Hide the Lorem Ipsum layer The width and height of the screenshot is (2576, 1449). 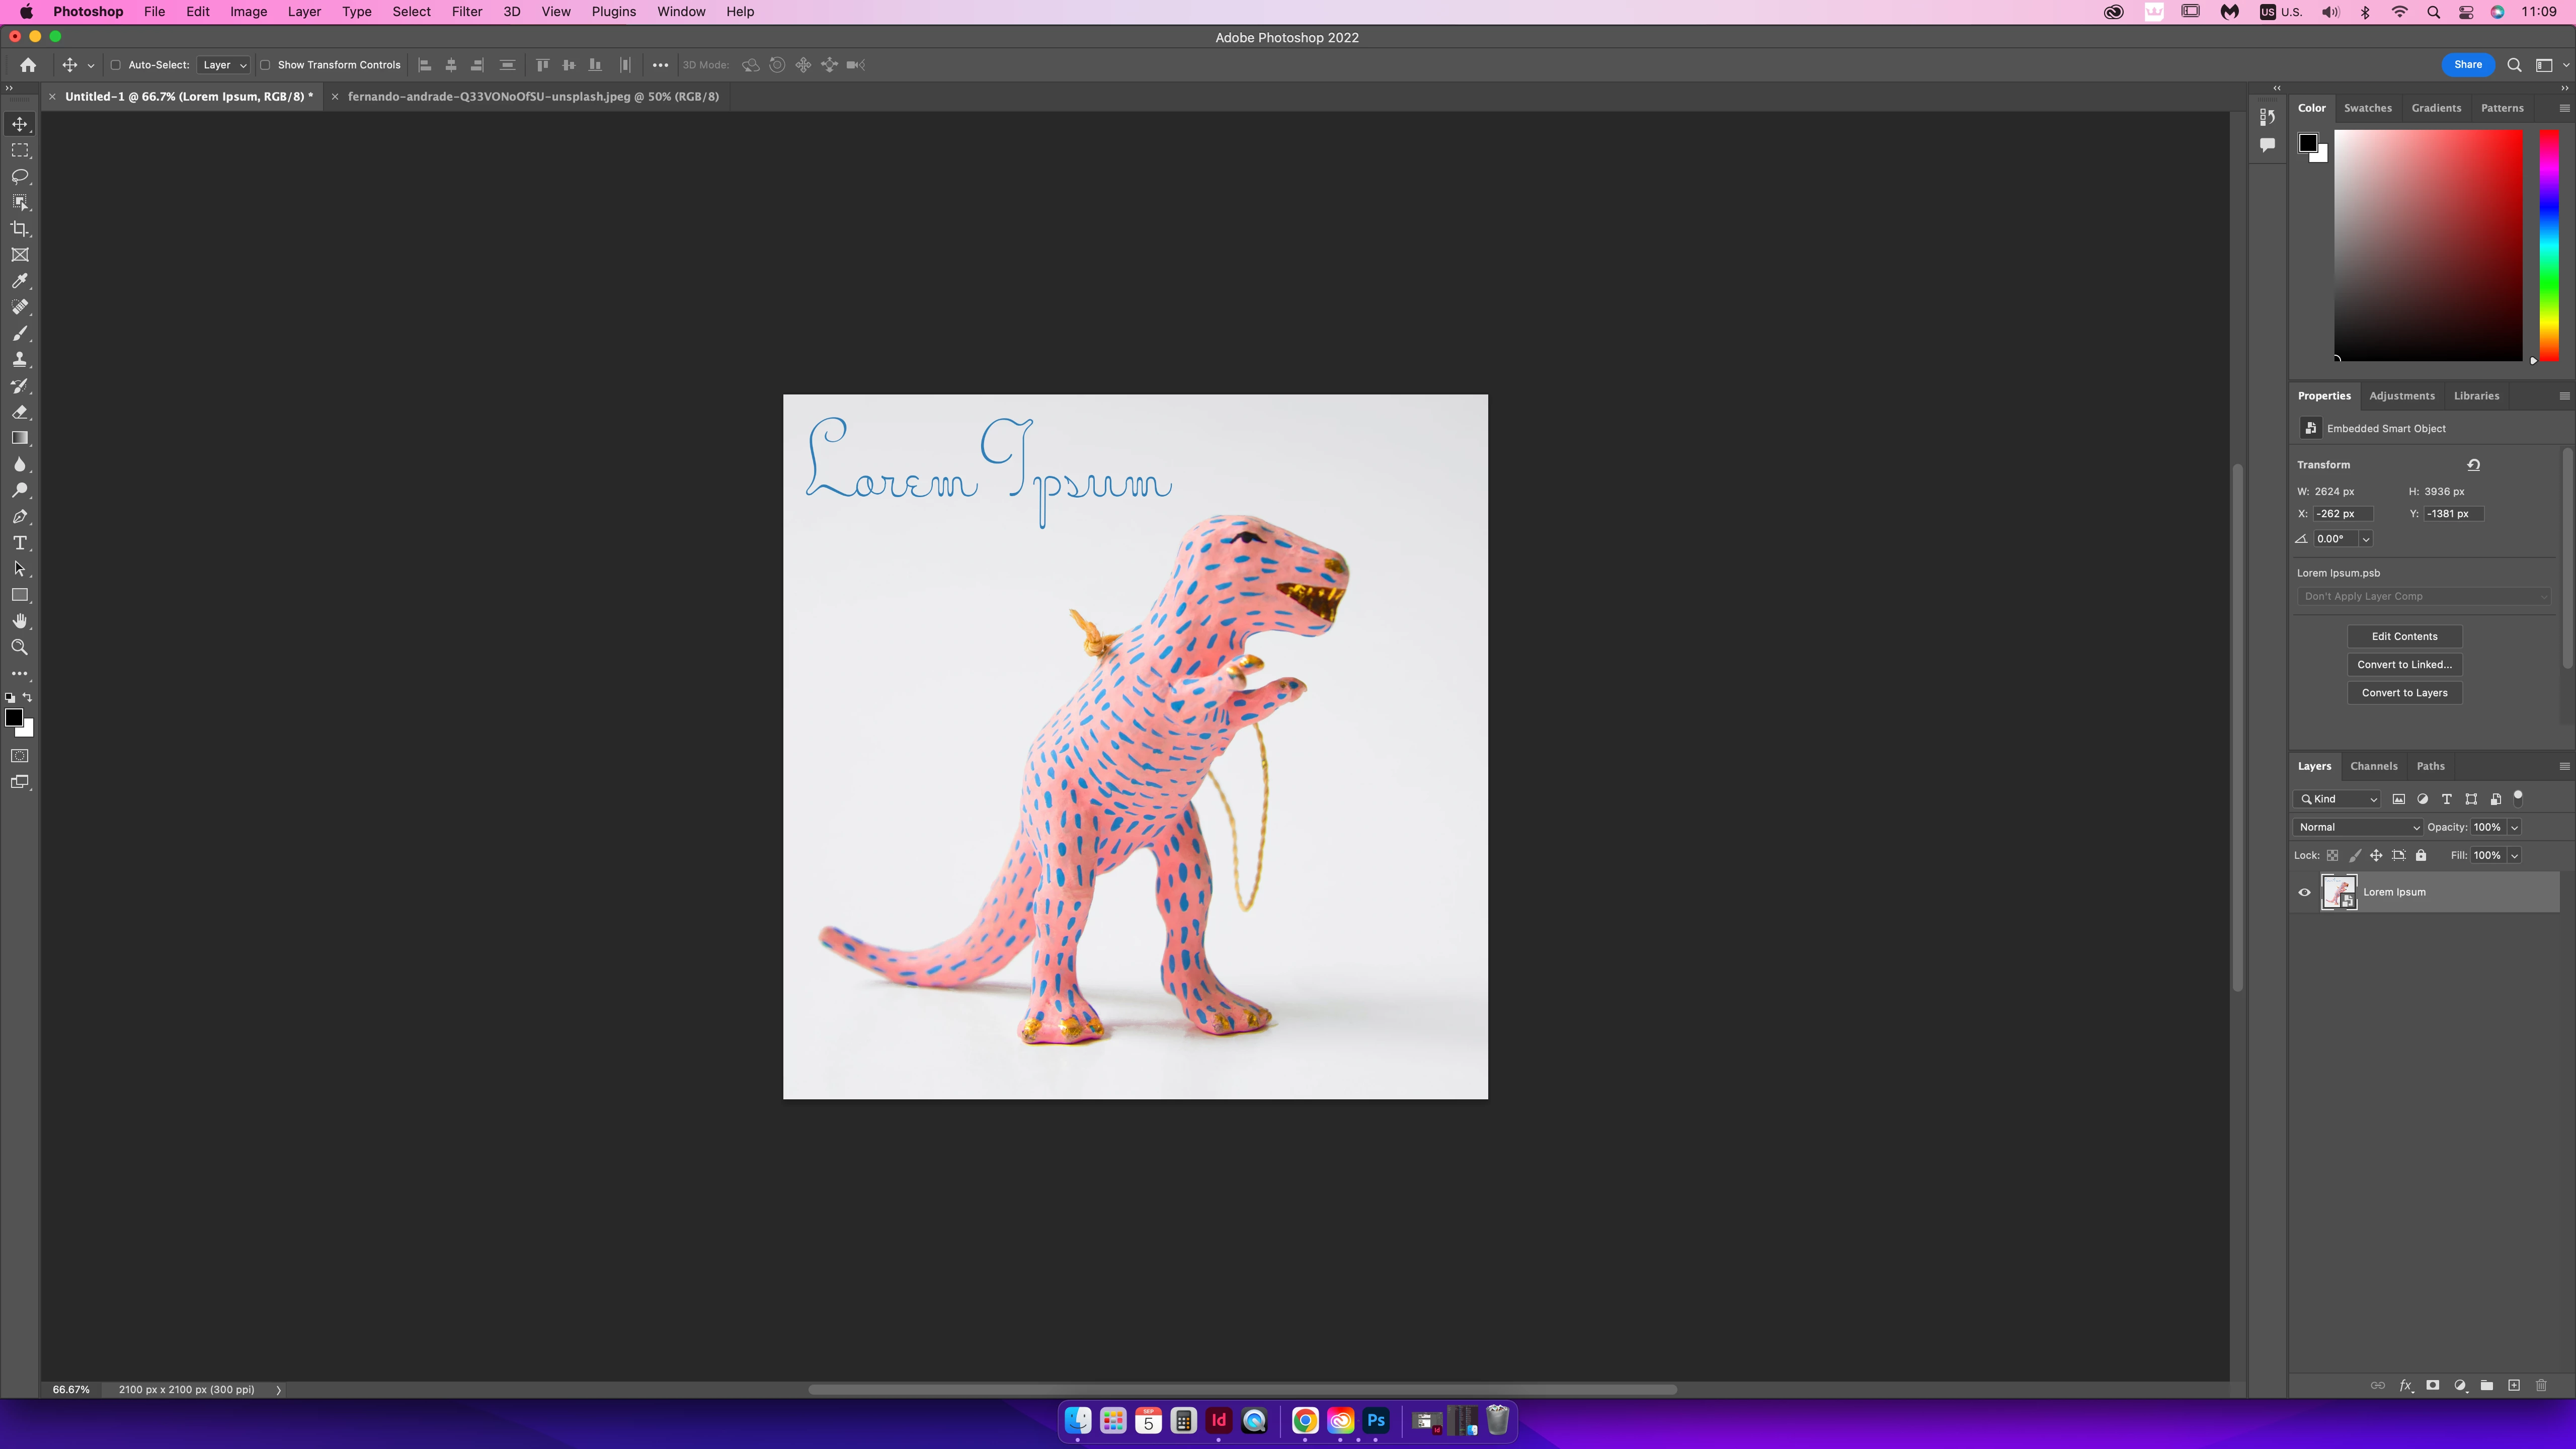click(2304, 892)
